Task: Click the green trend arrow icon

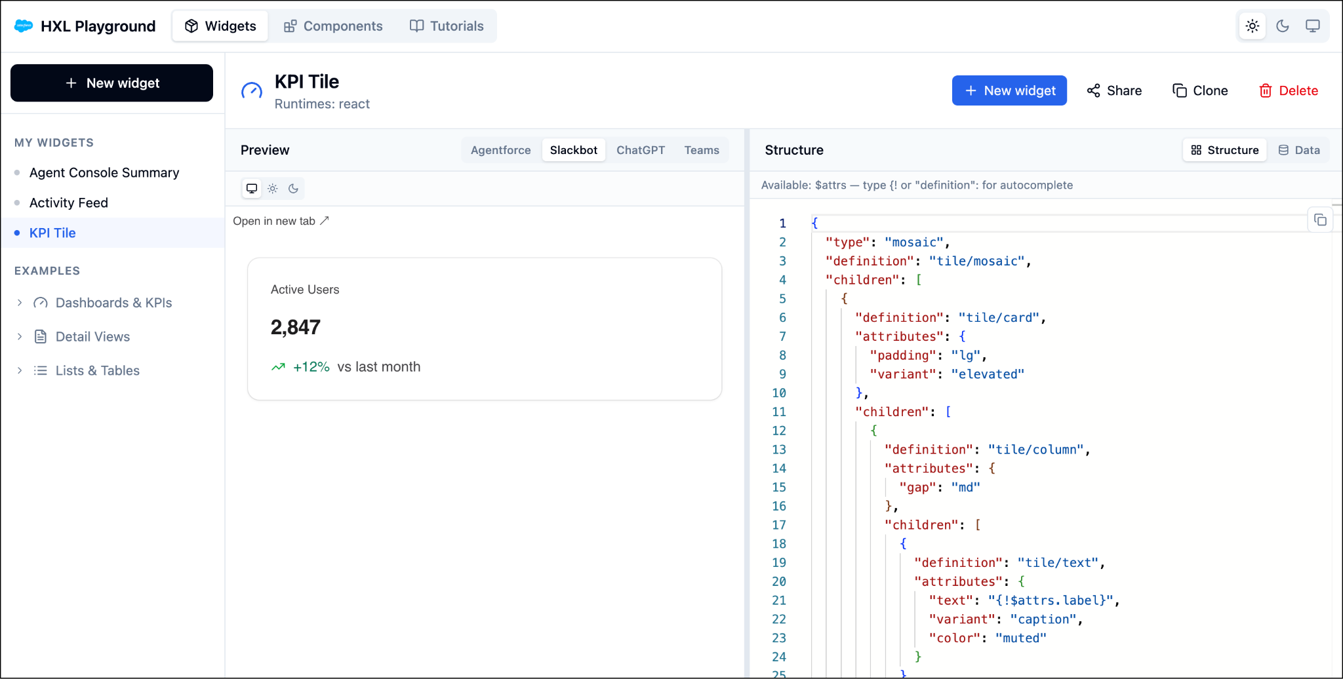Action: [278, 367]
